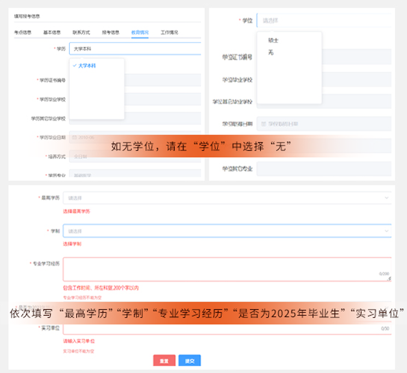Open the 基本信息 tab
This screenshot has height=373, width=407.
point(52,32)
